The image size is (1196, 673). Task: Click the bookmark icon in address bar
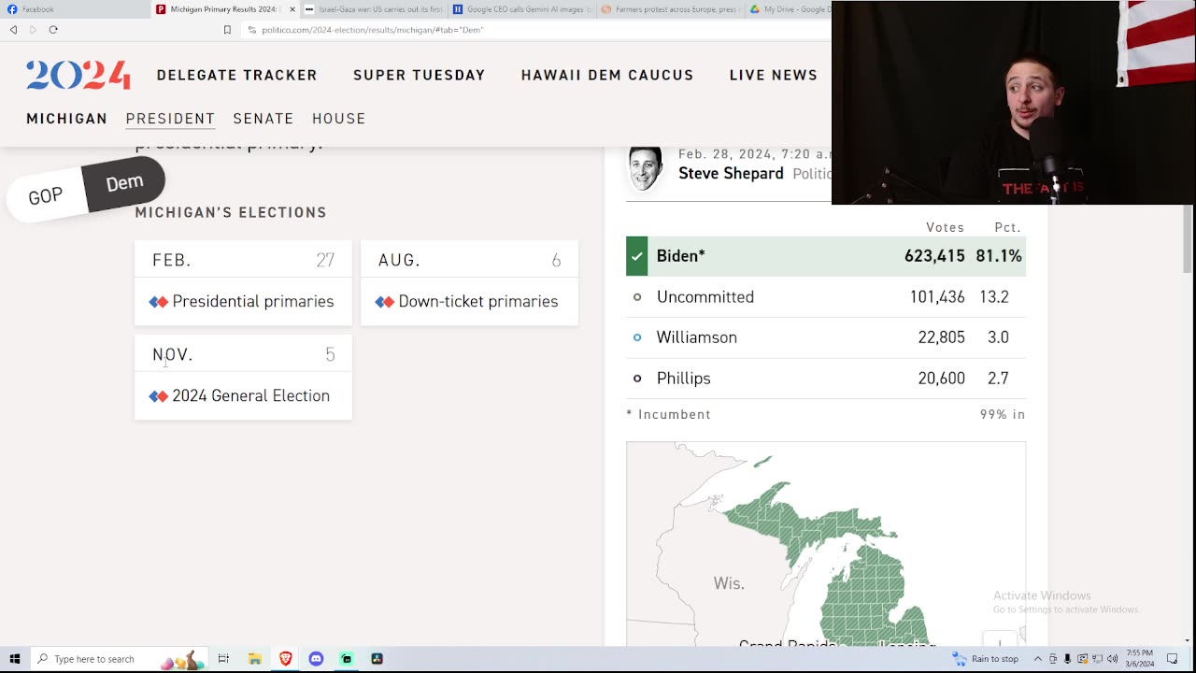[227, 30]
